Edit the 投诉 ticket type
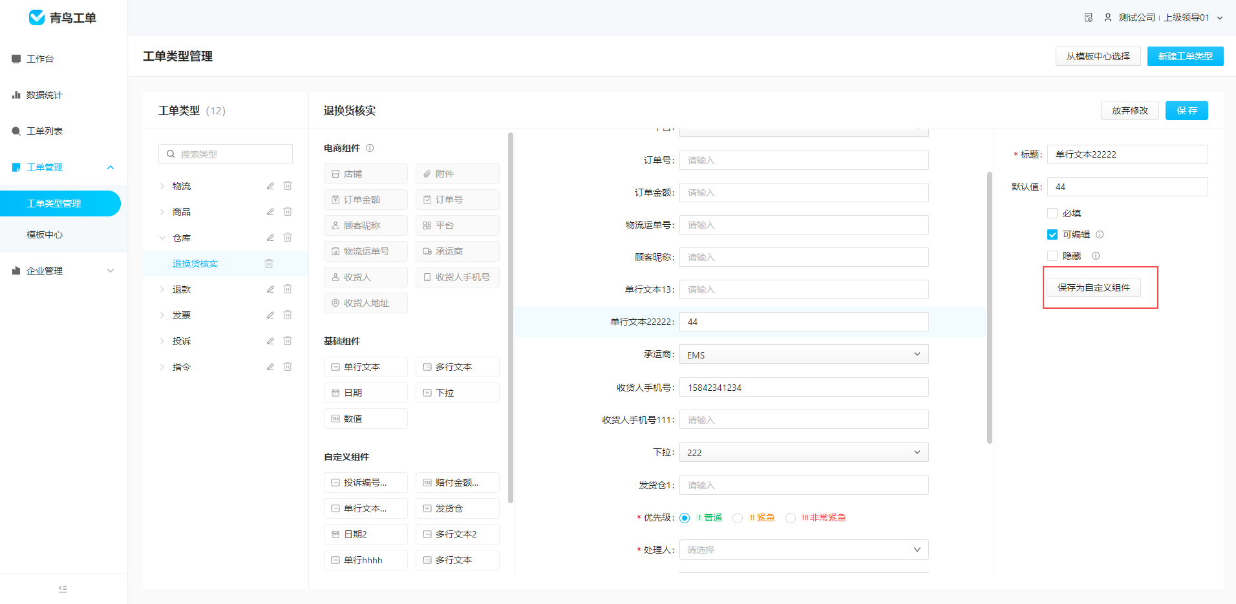Image resolution: width=1236 pixels, height=604 pixels. pos(270,341)
